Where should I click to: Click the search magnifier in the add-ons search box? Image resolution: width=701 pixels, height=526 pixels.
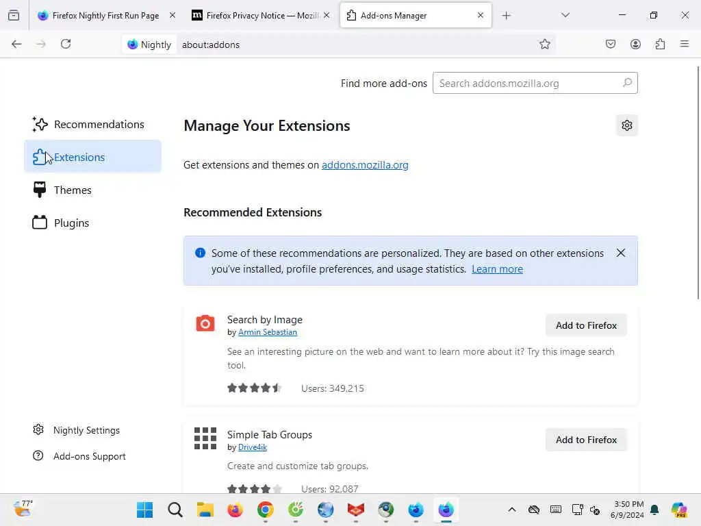(627, 83)
